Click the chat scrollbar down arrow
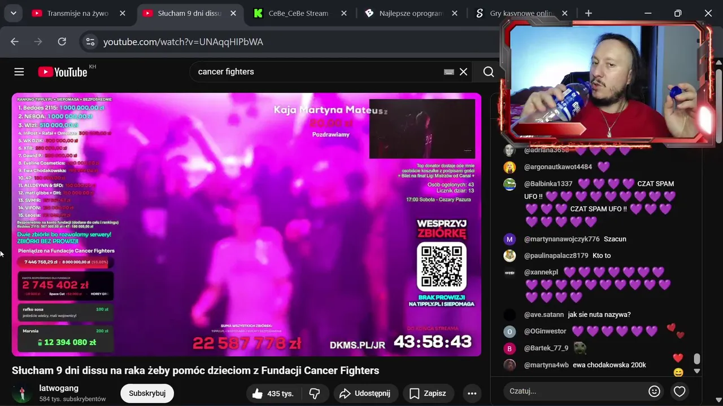Screen dimensions: 723x406 (696, 371)
